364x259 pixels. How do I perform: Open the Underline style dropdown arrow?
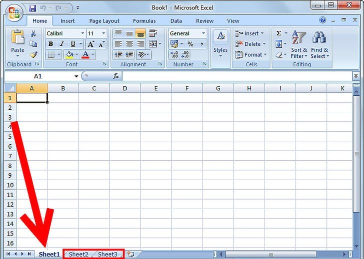tap(81, 44)
